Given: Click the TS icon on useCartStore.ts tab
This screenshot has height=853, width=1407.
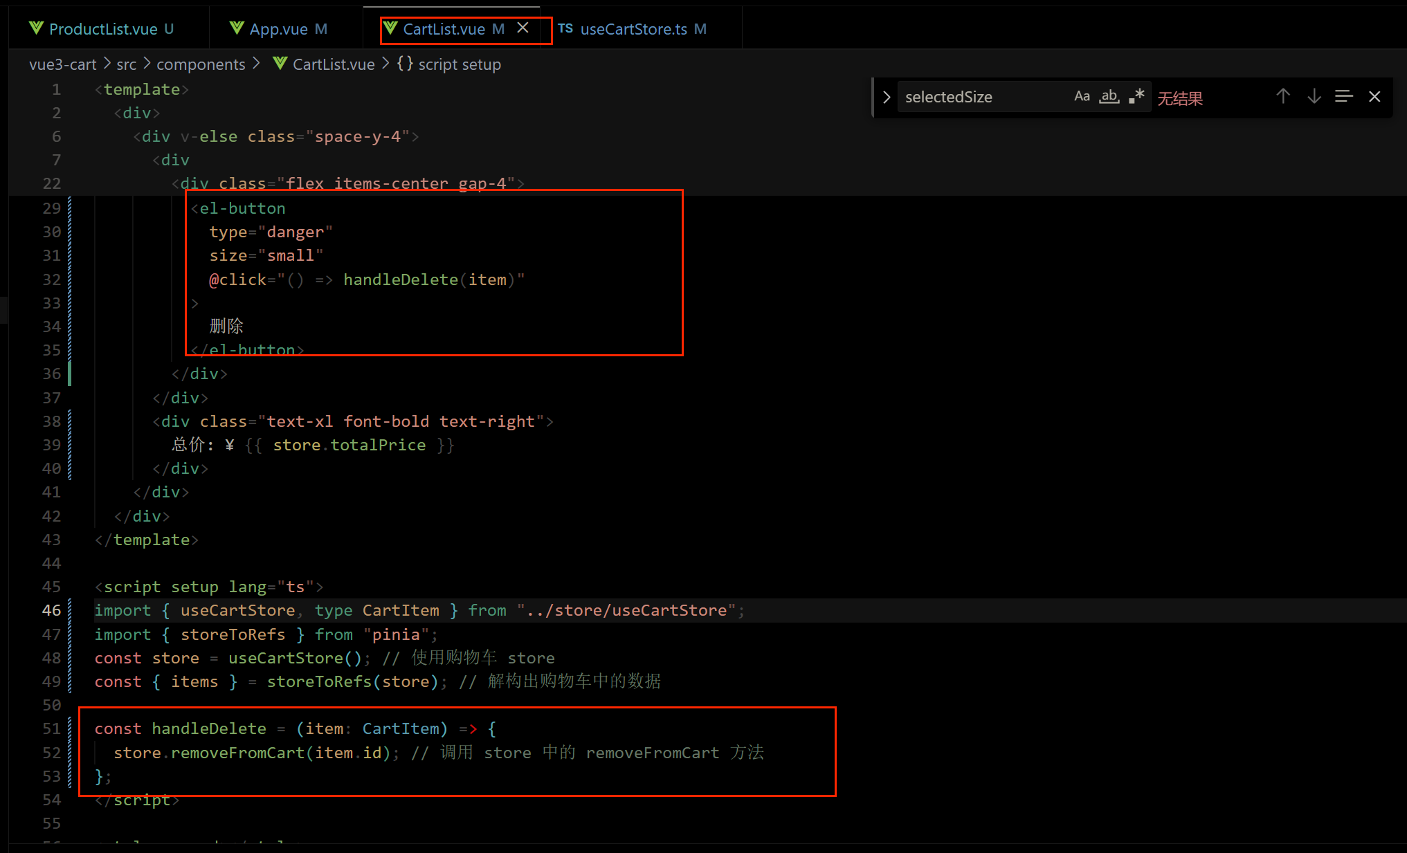Looking at the screenshot, I should pyautogui.click(x=565, y=28).
